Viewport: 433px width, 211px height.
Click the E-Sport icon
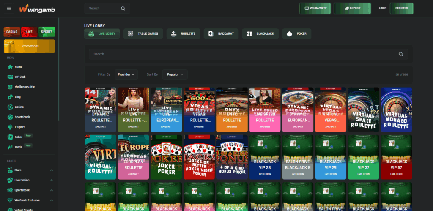coord(10,127)
